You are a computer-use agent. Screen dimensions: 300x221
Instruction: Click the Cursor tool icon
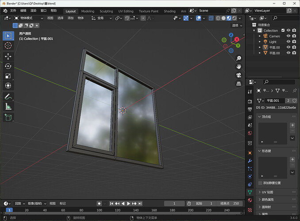coord(8,46)
